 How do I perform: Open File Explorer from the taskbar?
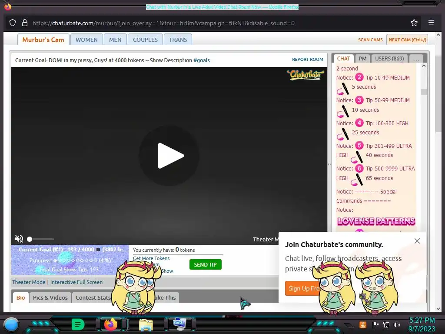pos(146,324)
